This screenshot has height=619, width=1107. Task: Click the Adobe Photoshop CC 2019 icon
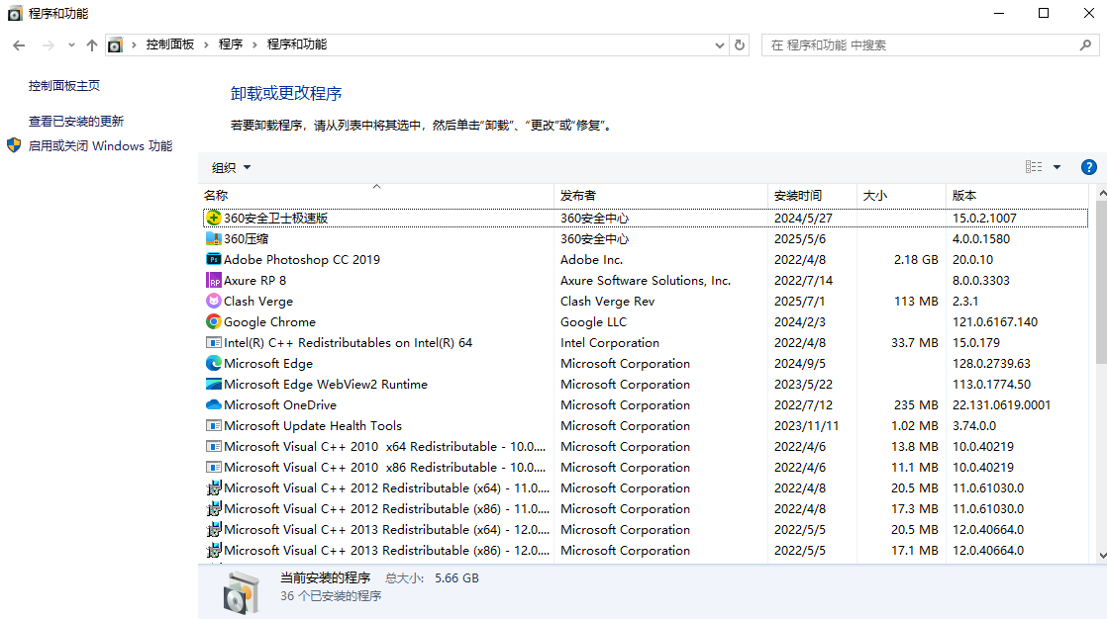point(213,259)
